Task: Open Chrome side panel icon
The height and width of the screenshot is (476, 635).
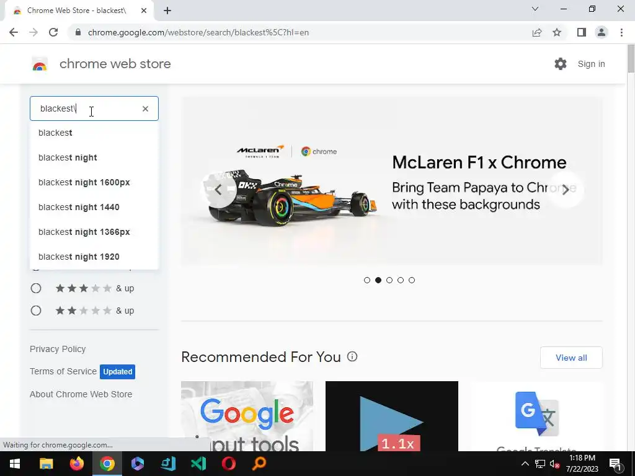Action: 582,32
